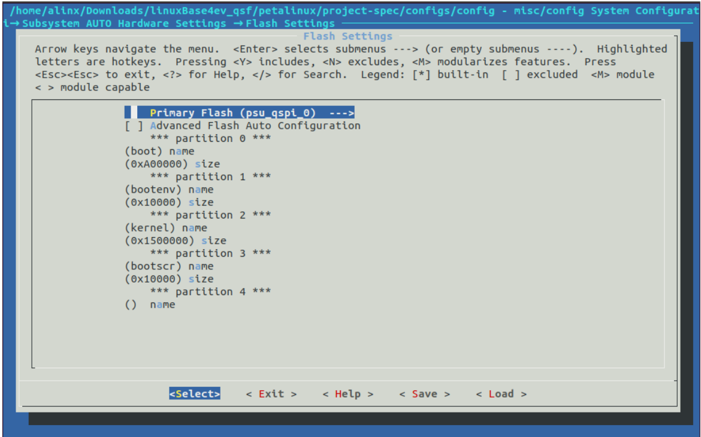Screen dimensions: 701x437
Task: Click the Exit button
Action: click(x=272, y=393)
